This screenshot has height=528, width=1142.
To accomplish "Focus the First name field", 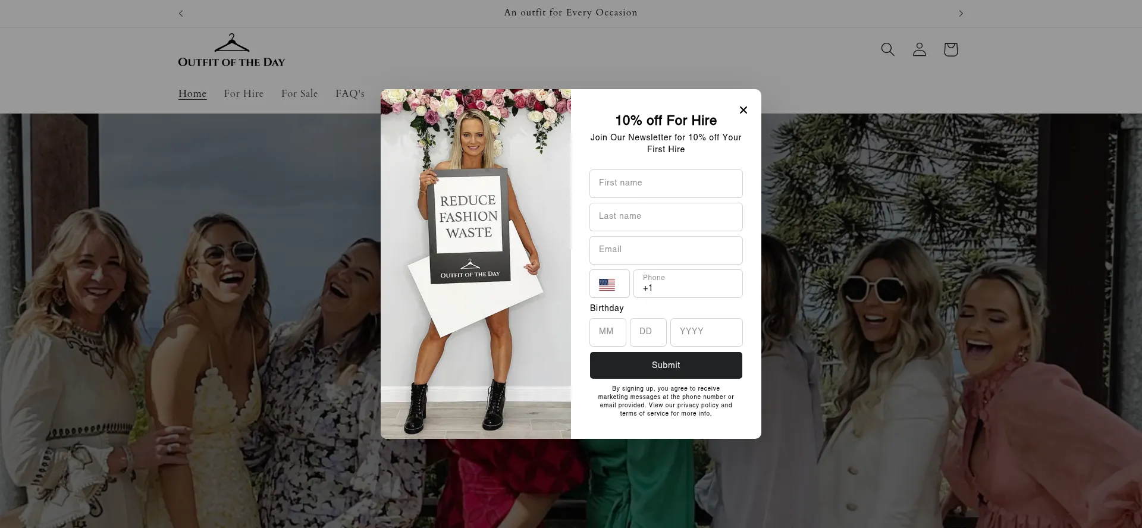I will [x=666, y=184].
